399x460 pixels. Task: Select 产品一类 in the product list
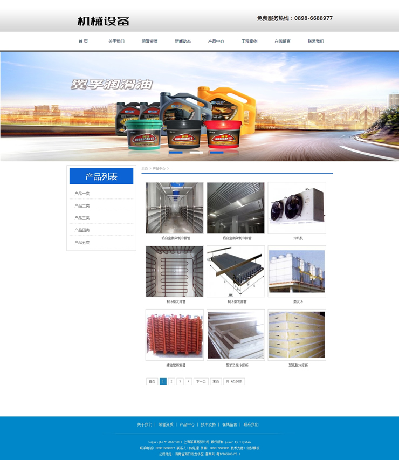click(82, 194)
